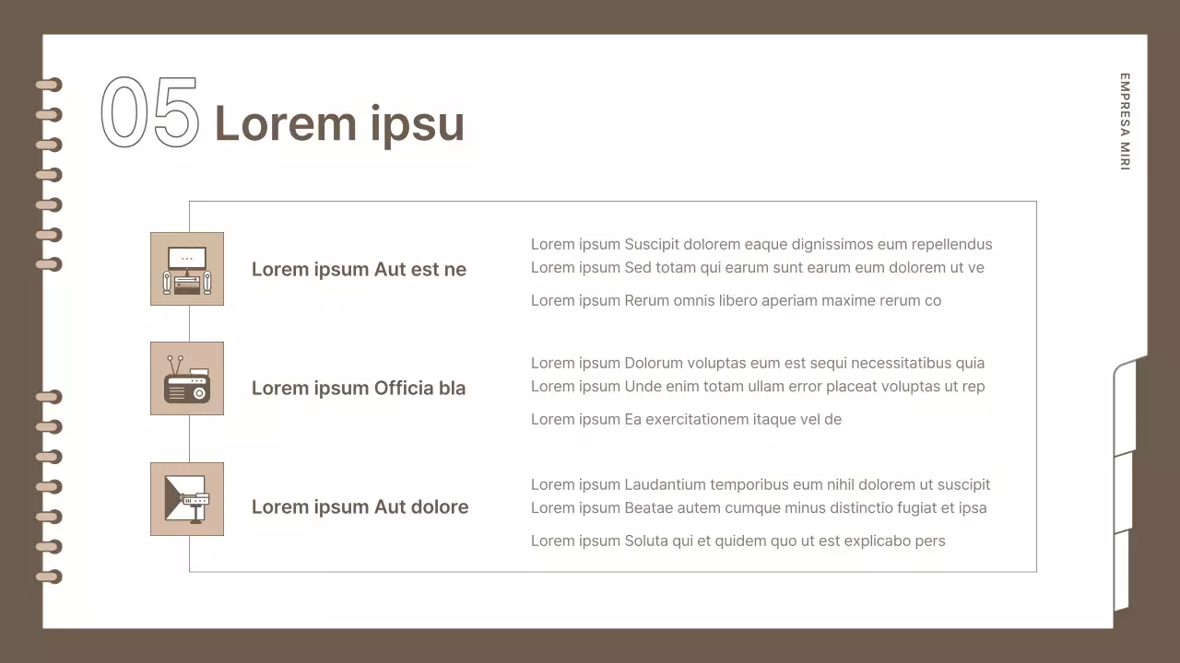The height and width of the screenshot is (663, 1180).
Task: Select the vertical 'EMPRESA MIRI' text
Action: (1125, 122)
